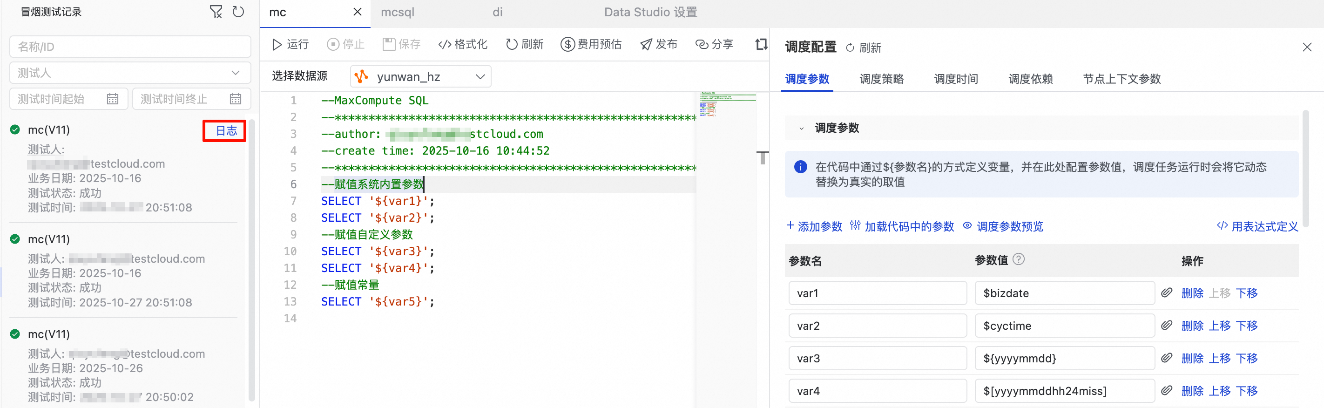Share the script with 分享

(x=714, y=44)
